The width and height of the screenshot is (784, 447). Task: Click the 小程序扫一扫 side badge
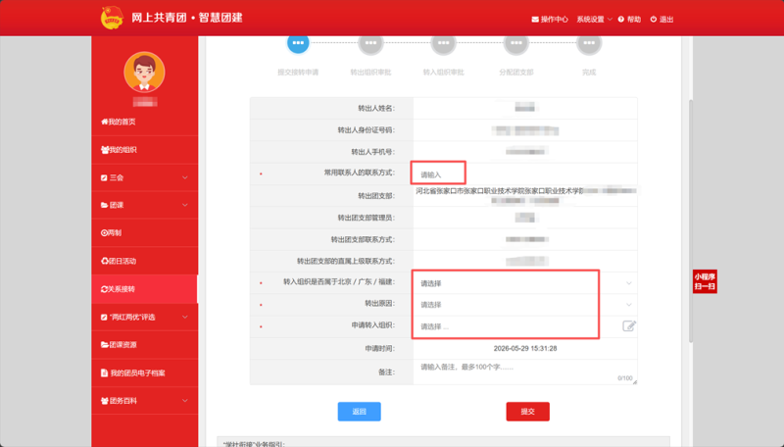point(705,281)
